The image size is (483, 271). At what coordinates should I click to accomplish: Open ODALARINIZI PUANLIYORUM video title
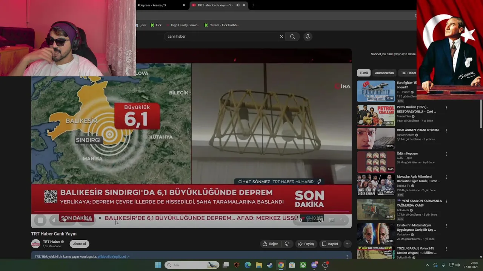coord(418,130)
